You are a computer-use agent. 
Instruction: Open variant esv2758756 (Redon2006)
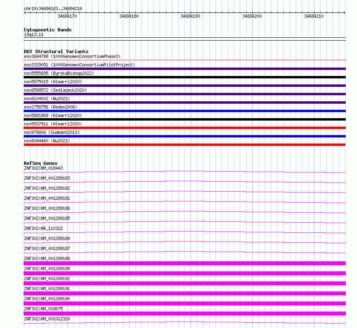point(51,107)
